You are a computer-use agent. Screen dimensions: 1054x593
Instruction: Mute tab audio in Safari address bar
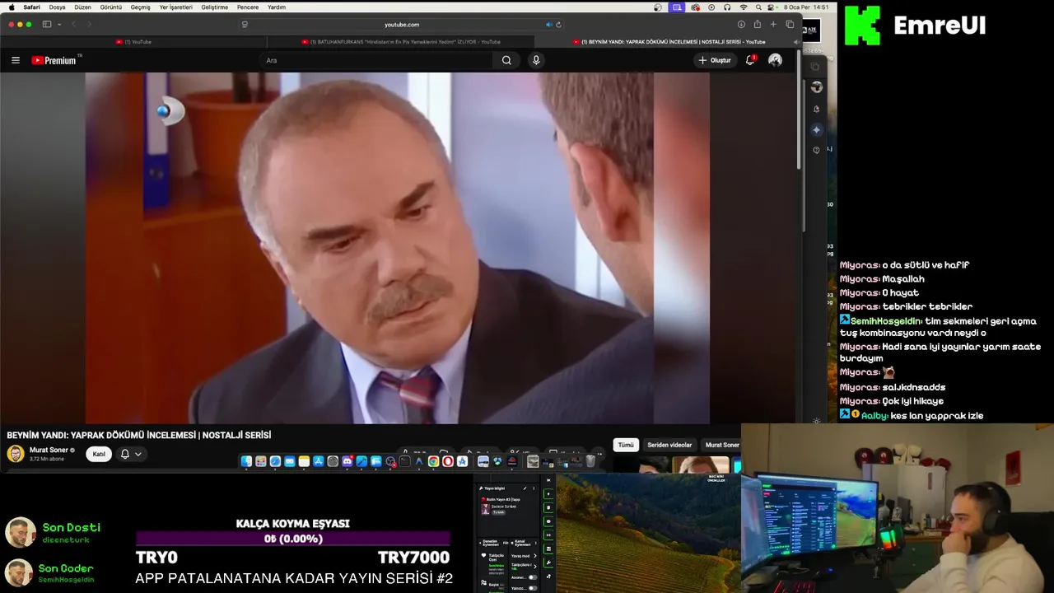tap(549, 25)
